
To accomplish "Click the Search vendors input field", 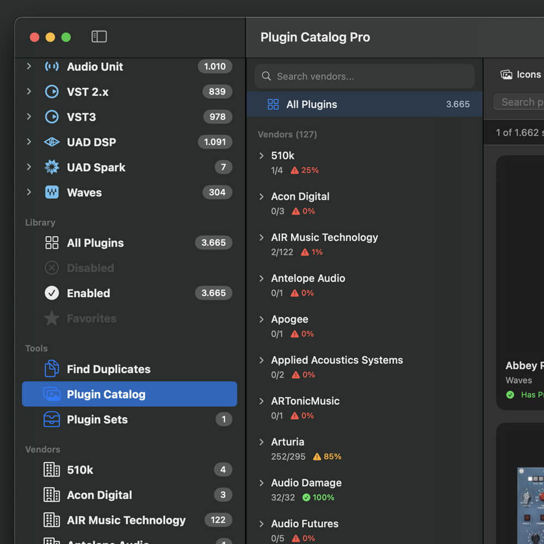I will [364, 76].
